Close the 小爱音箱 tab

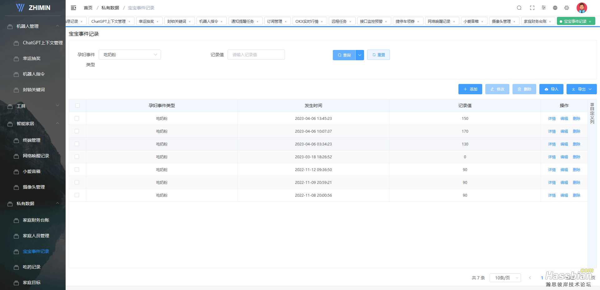[482, 22]
